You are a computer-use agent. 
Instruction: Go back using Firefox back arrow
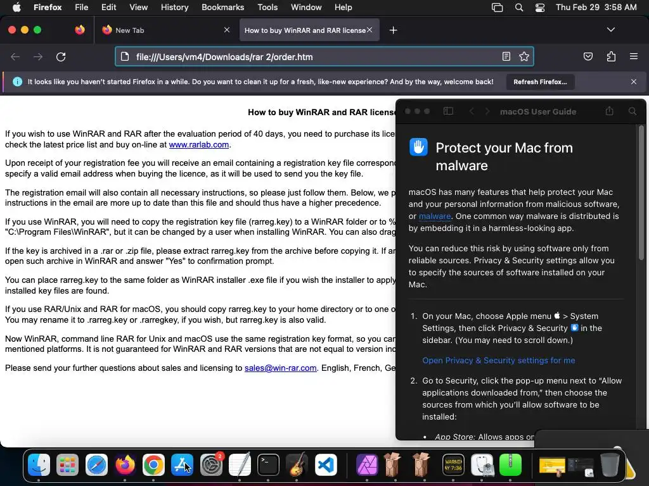(15, 57)
